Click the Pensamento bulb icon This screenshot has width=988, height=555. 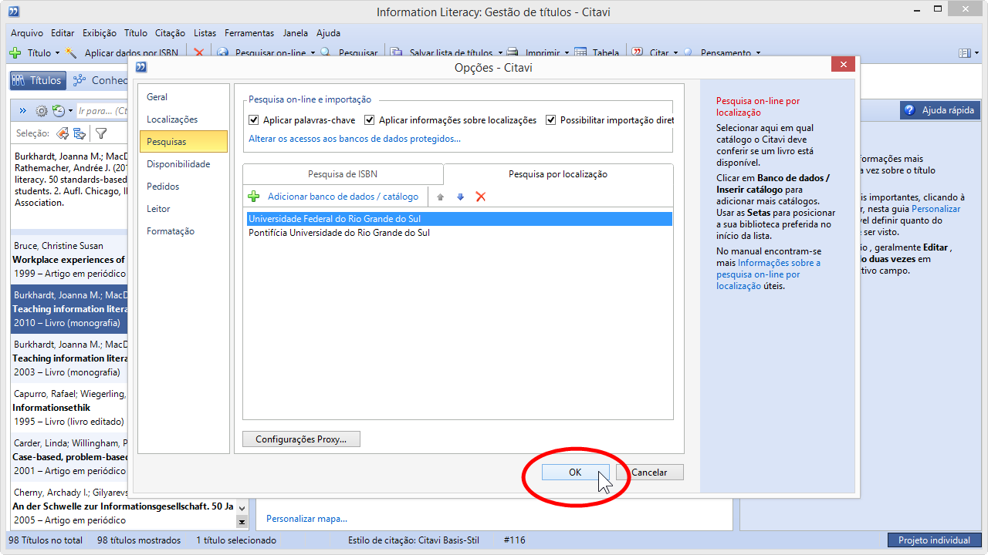688,53
